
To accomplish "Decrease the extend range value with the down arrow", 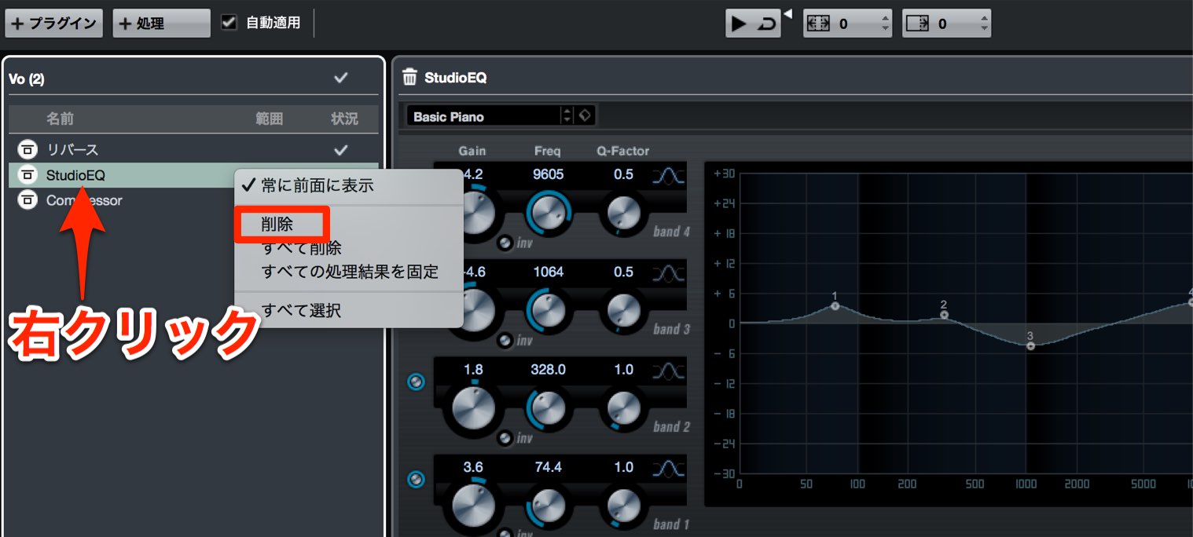I will (885, 29).
